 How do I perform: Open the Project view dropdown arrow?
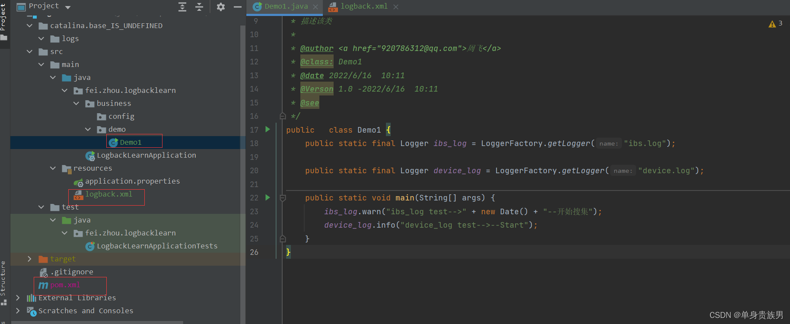(x=68, y=7)
